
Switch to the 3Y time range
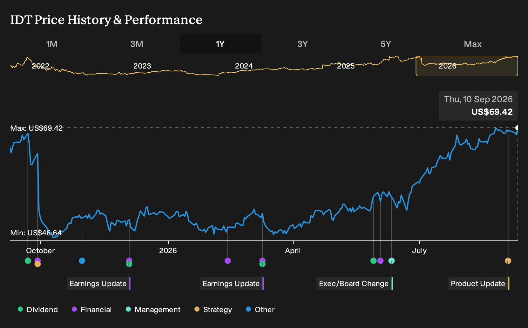coord(302,44)
